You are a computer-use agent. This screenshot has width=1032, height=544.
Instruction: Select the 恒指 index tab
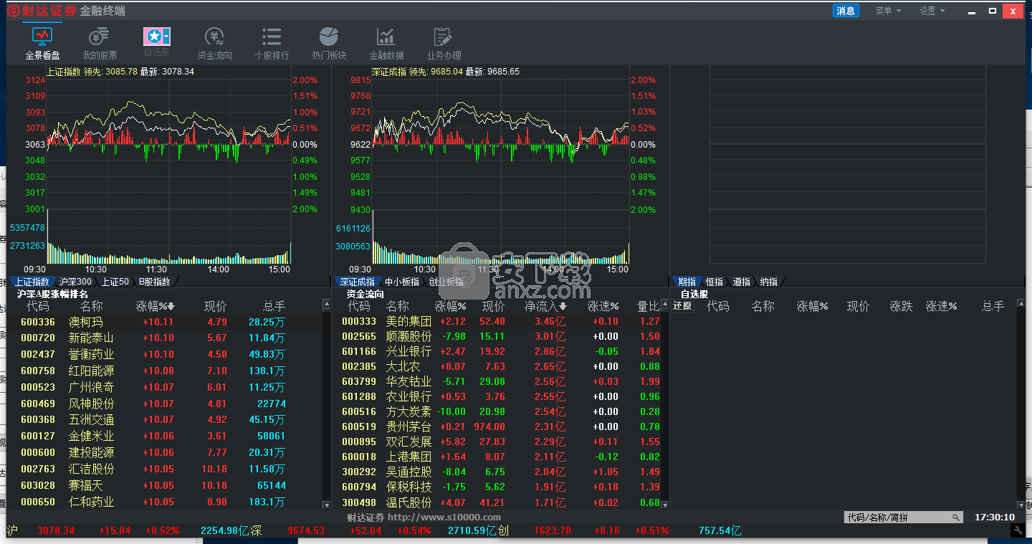click(x=714, y=282)
